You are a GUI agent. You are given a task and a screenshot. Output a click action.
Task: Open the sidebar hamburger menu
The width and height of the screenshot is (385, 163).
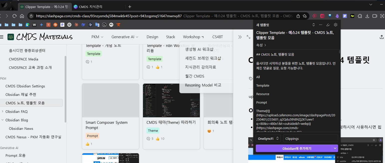(2, 37)
